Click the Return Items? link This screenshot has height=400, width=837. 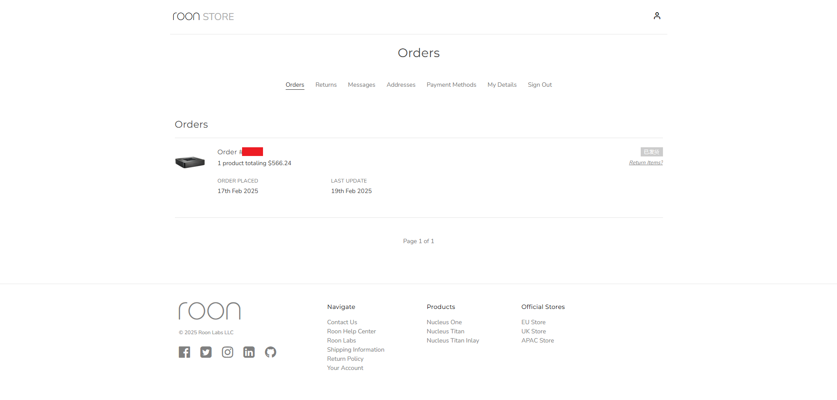[x=646, y=163]
